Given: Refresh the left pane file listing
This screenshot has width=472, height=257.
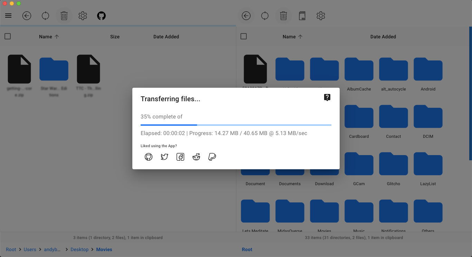Looking at the screenshot, I should (x=45, y=16).
